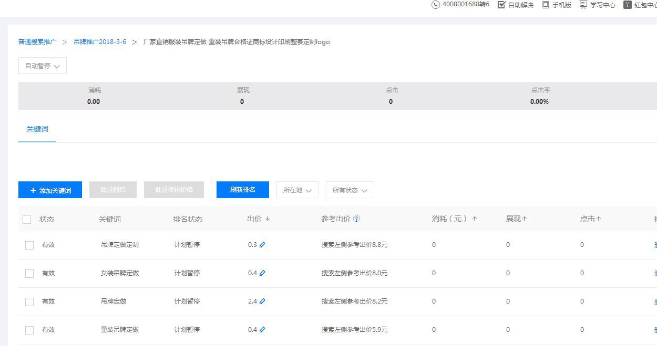
Task: Expand the 所在地 location filter
Action: pyautogui.click(x=297, y=190)
